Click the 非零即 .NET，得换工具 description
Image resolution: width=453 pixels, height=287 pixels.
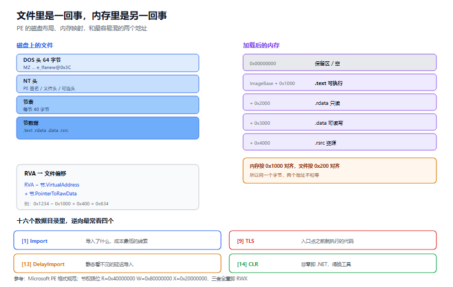click(x=326, y=264)
